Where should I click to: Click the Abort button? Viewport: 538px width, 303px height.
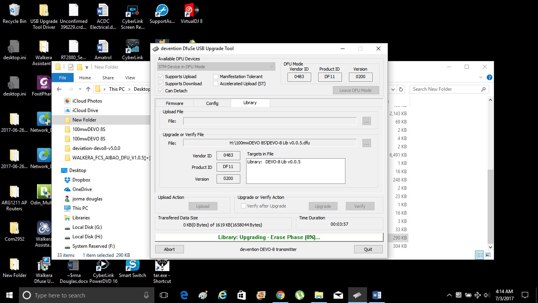[169, 249]
